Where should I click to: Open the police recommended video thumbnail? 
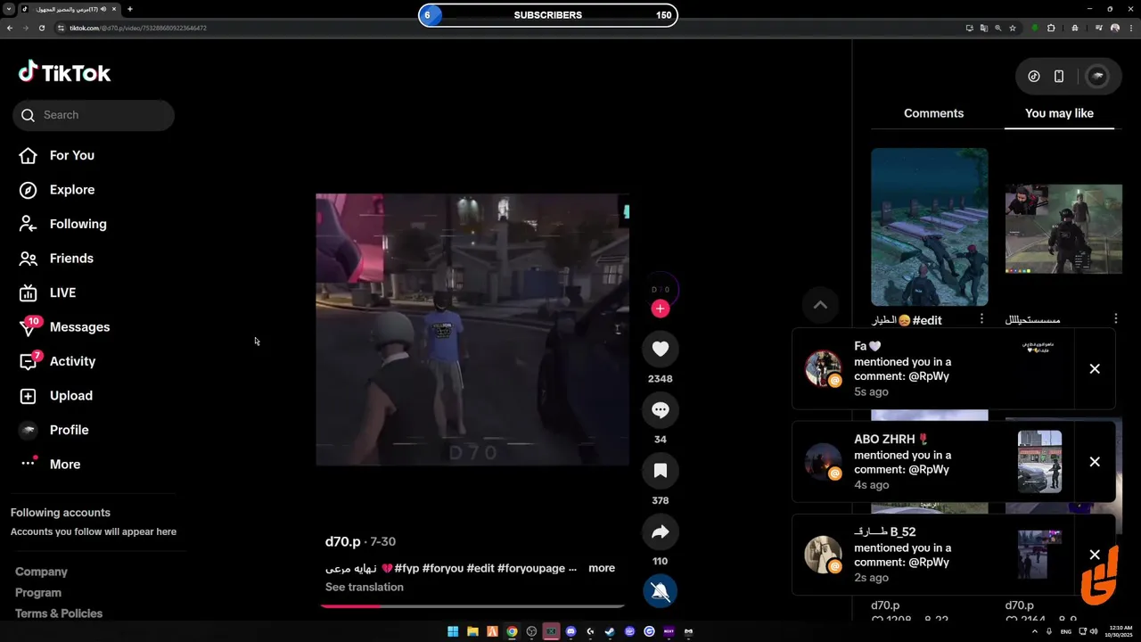coord(1063,228)
